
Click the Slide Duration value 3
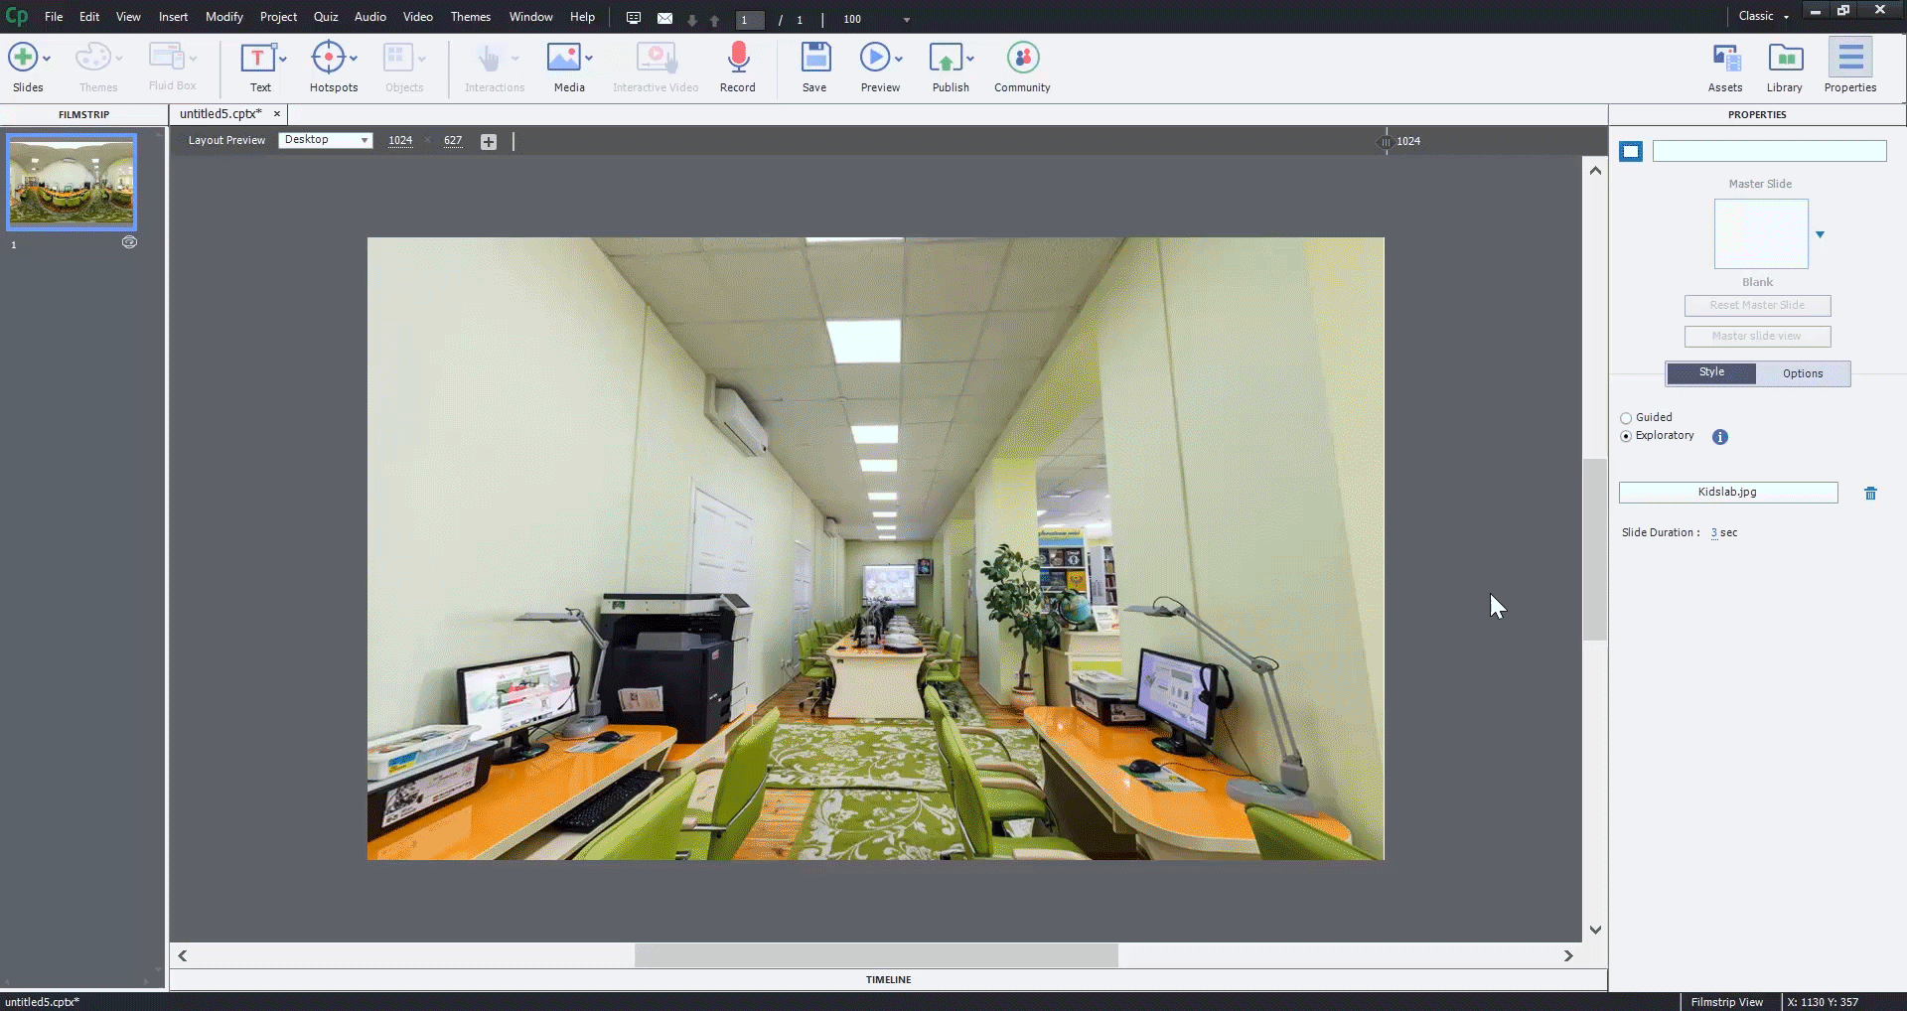1714,533
